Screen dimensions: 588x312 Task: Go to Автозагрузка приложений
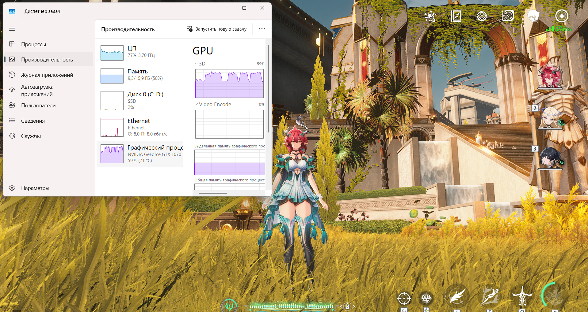[48, 91]
